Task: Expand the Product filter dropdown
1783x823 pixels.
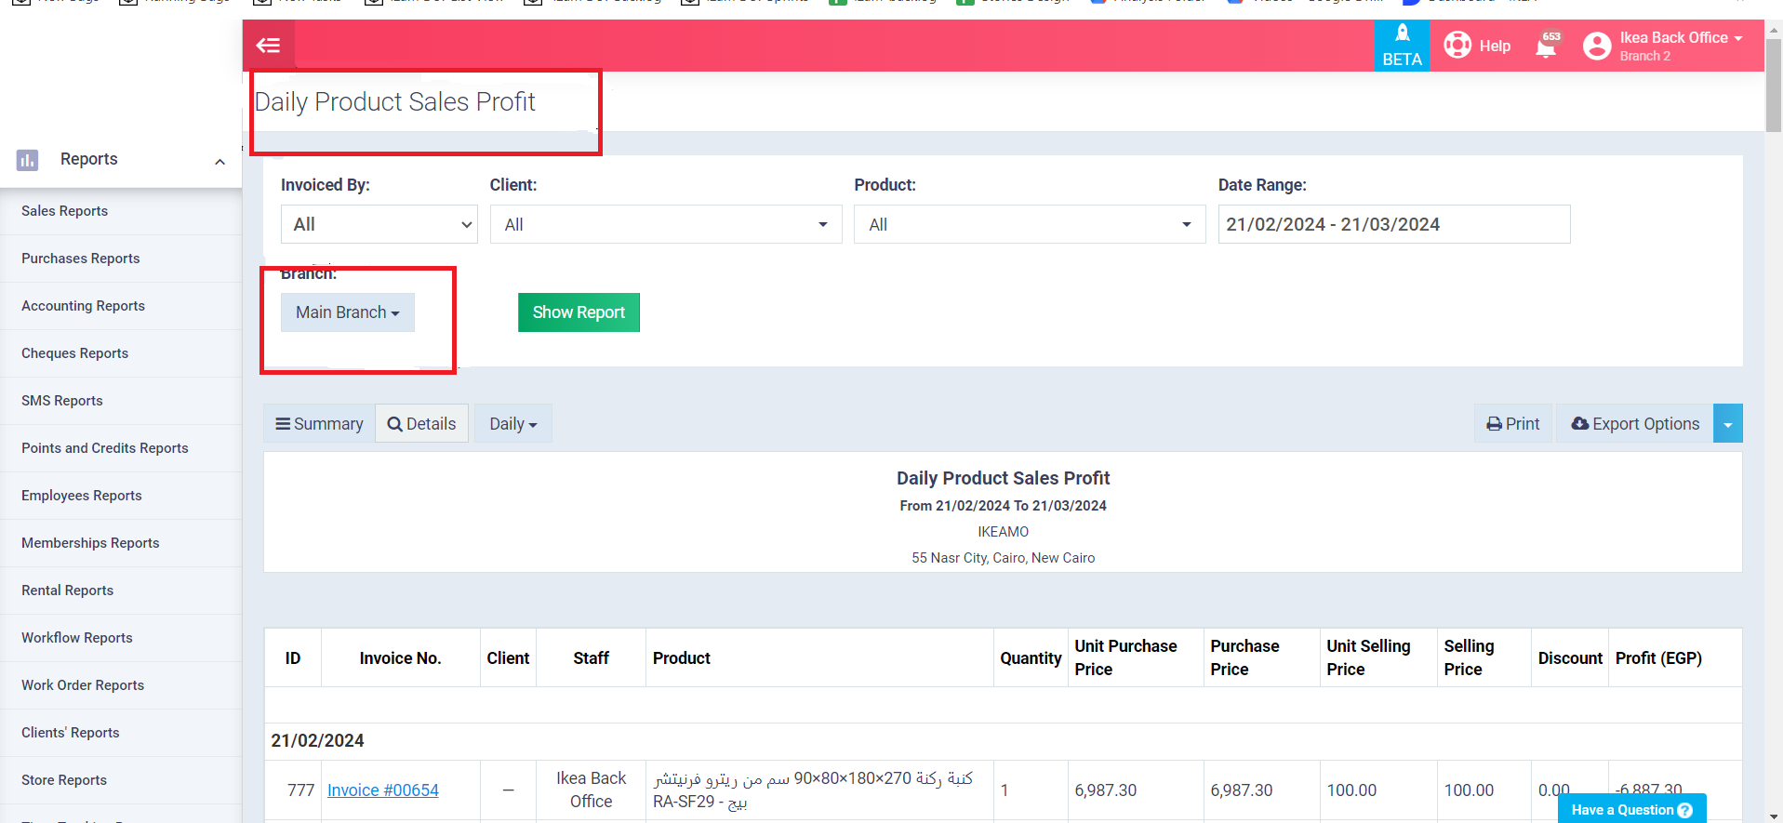Action: (1029, 224)
